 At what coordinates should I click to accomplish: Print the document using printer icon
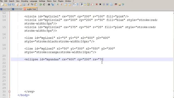coord(24,4)
